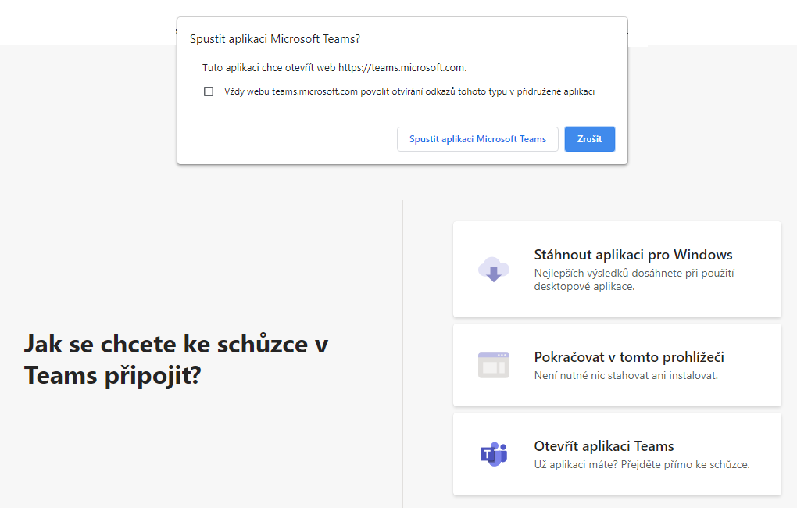Cancel the dialog with Zrušit
The width and height of the screenshot is (797, 508).
pos(590,139)
